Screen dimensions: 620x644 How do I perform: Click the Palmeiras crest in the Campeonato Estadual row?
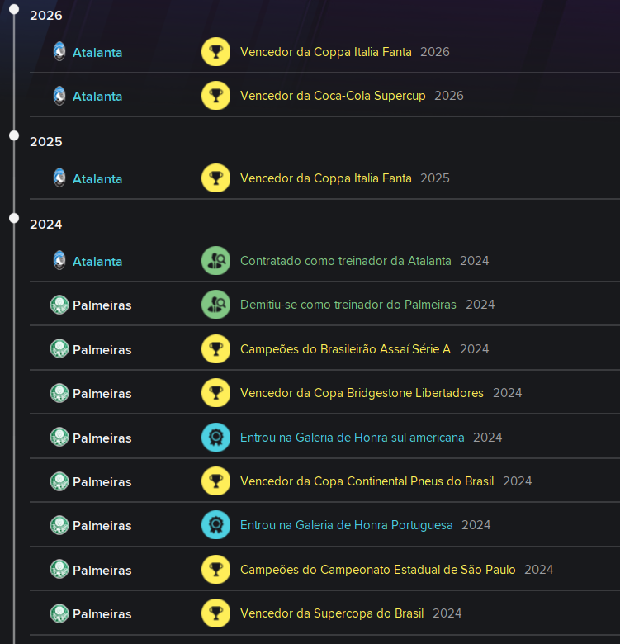tap(59, 569)
